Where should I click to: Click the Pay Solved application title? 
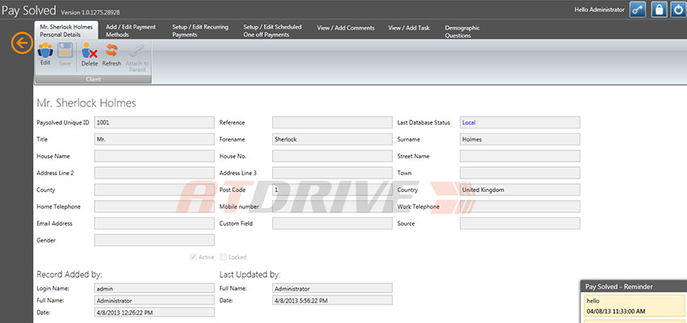click(x=29, y=10)
